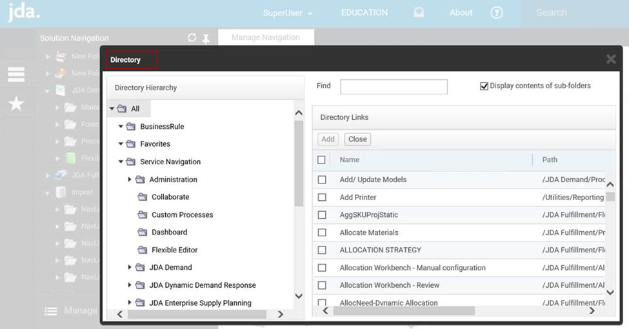
Task: Click Dashboard folder icon
Action: (143, 232)
